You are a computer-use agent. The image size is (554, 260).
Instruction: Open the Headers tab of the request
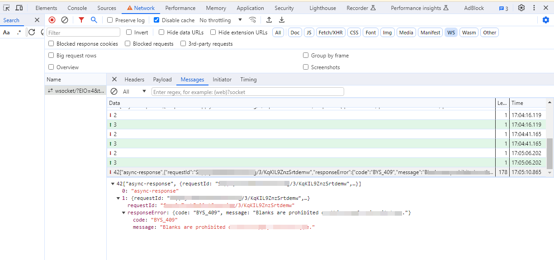(x=134, y=80)
